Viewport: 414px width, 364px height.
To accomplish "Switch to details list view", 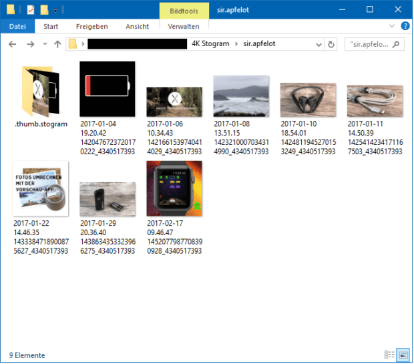I will [389, 355].
